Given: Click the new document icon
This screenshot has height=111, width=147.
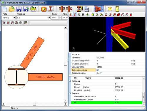Looking at the screenshot, I should [x=5, y=9].
